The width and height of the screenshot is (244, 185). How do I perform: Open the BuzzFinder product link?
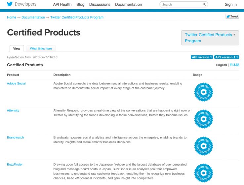[x=15, y=164]
